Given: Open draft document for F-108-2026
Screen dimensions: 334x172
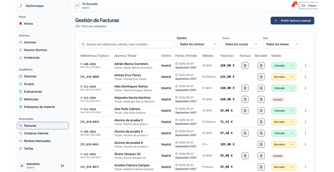Looking at the screenshot, I should (x=261, y=66).
